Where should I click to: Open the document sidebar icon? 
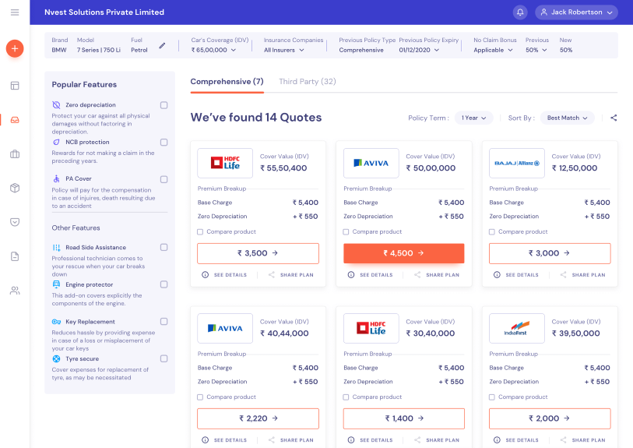pyautogui.click(x=15, y=256)
